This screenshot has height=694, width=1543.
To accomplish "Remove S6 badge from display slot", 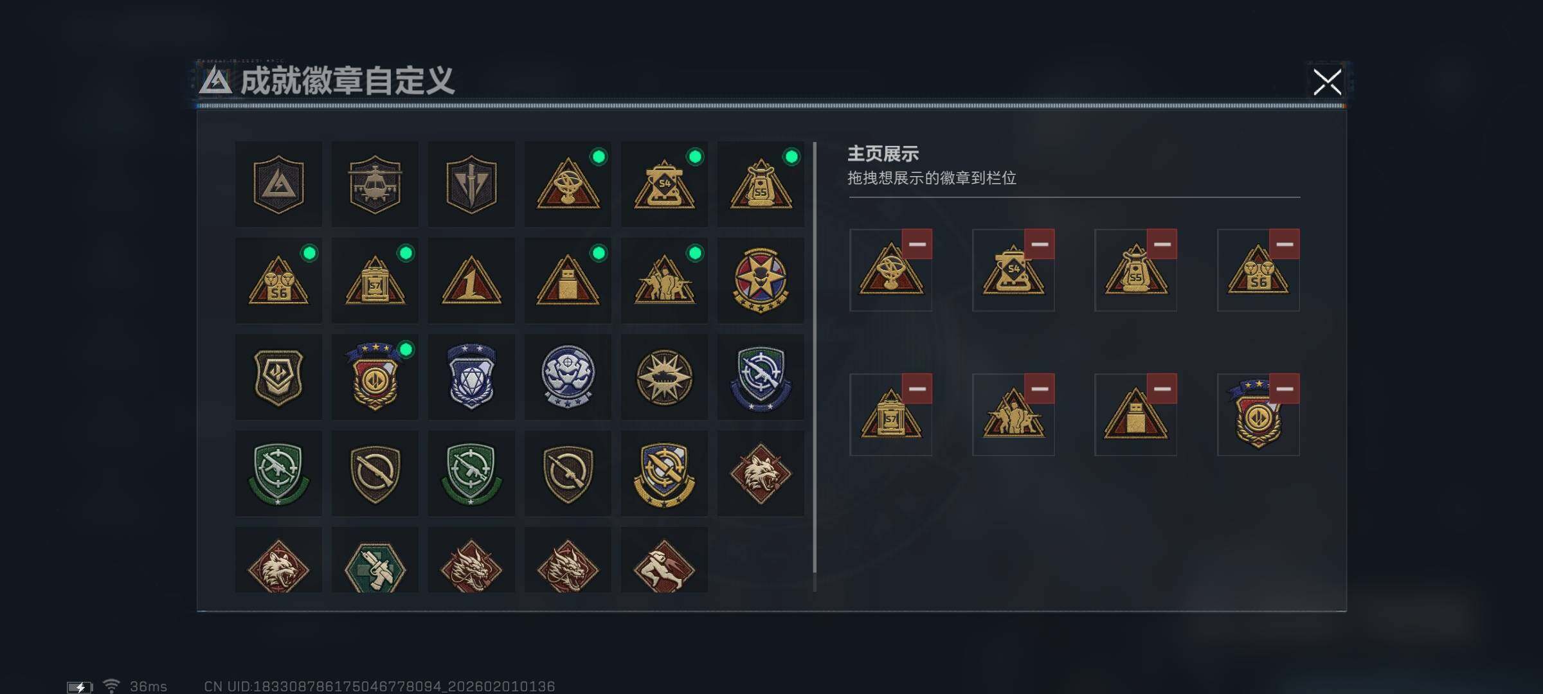I will (1285, 244).
